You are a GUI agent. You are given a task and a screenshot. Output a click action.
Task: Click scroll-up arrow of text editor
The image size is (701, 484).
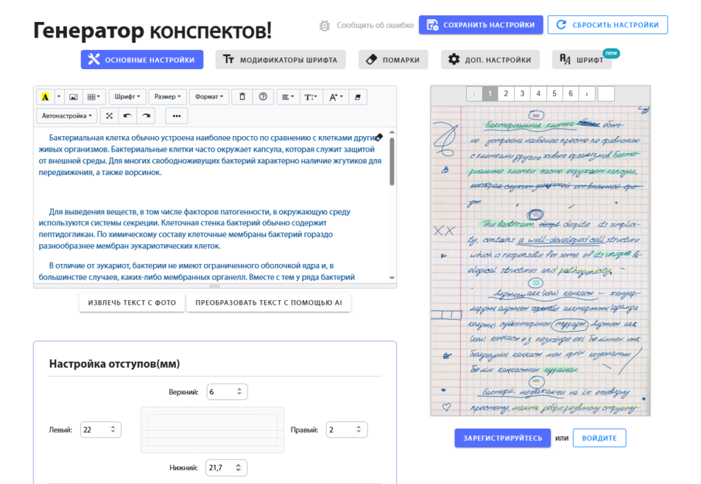[x=392, y=132]
